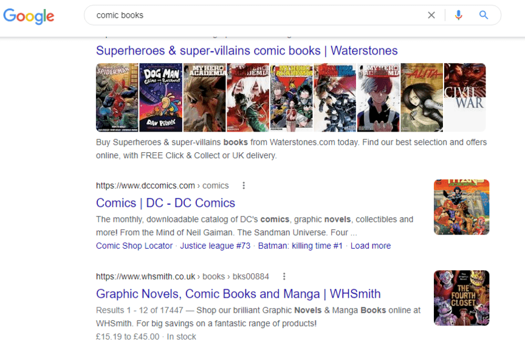Image resolution: width=525 pixels, height=351 pixels.
Task: Open the Dog Man cover thumbnail
Action: point(160,98)
